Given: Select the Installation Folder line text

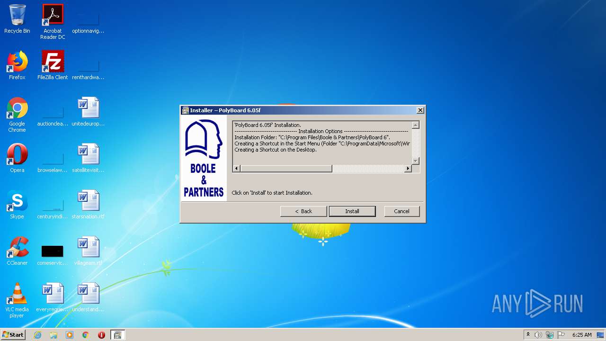Looking at the screenshot, I should click(312, 137).
